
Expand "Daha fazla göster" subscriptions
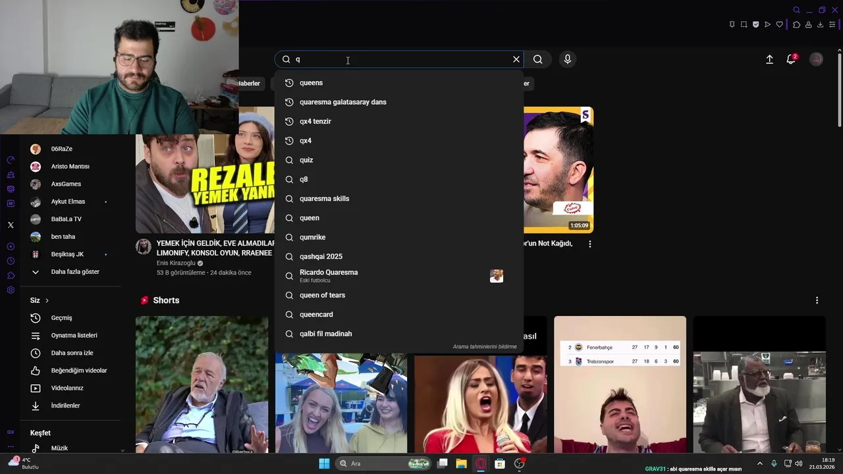point(75,272)
